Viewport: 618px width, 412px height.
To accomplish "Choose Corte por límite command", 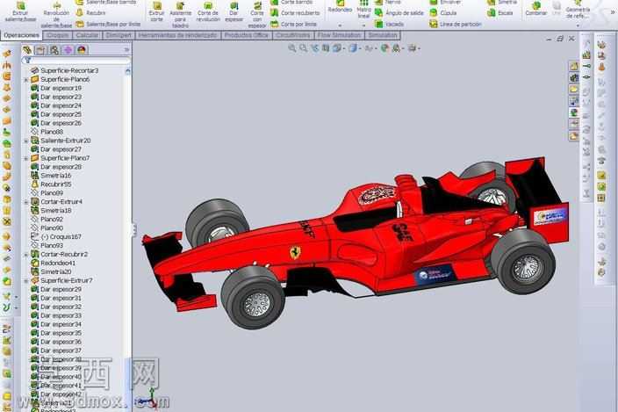I will point(293,24).
